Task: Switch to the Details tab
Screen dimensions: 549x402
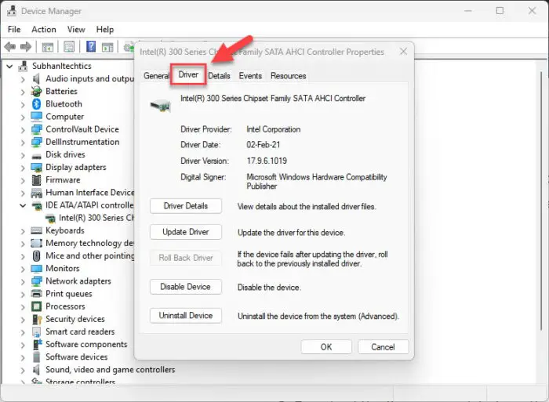Action: coord(219,75)
